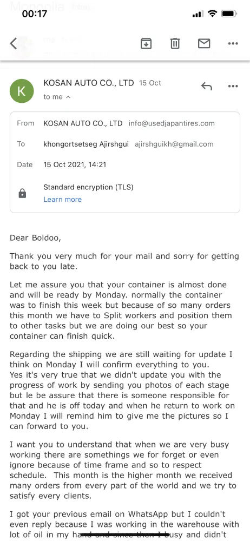Mark as unread with the envelope icon
Image resolution: width=250 pixels, height=541 pixels.
[x=204, y=43]
